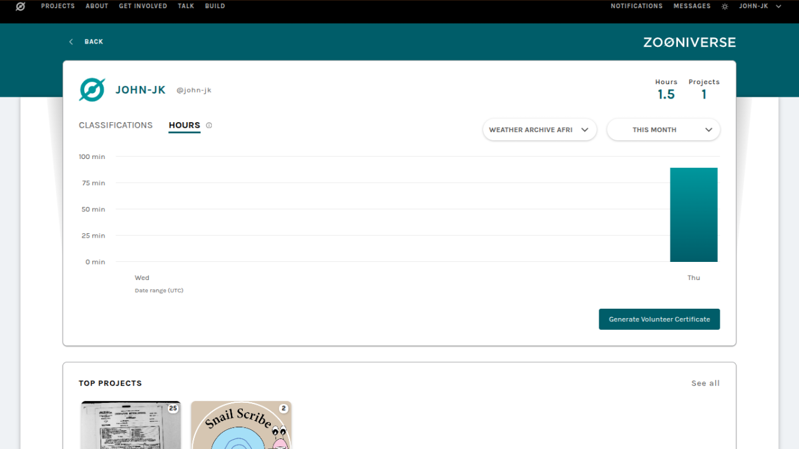Click the back arrow chevron icon
This screenshot has width=799, height=449.
tap(71, 42)
